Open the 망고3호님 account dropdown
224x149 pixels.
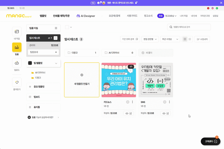click(x=171, y=16)
